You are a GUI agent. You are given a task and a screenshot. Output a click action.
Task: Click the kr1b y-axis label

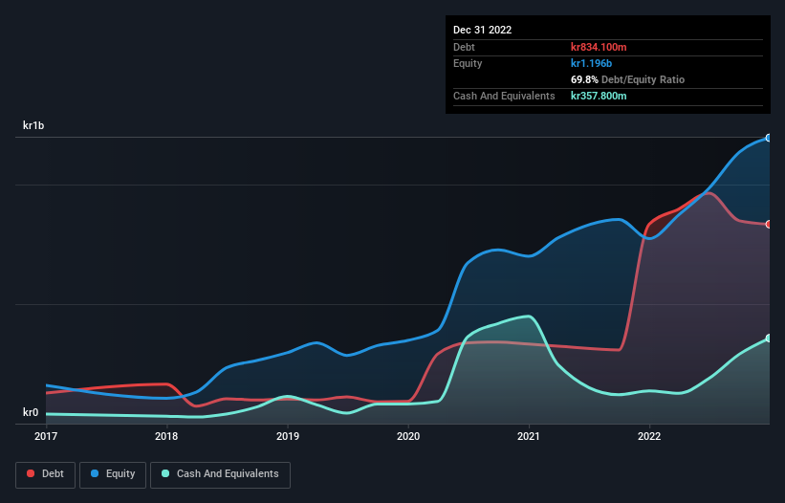(x=33, y=125)
